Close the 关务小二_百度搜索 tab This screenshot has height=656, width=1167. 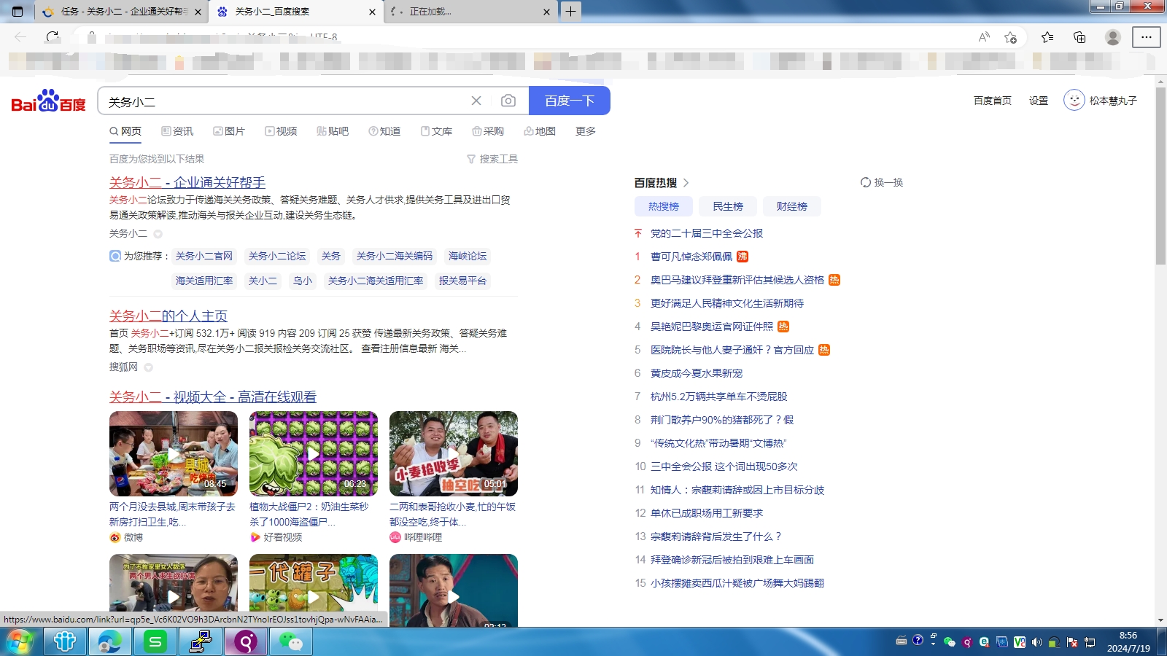coord(372,12)
